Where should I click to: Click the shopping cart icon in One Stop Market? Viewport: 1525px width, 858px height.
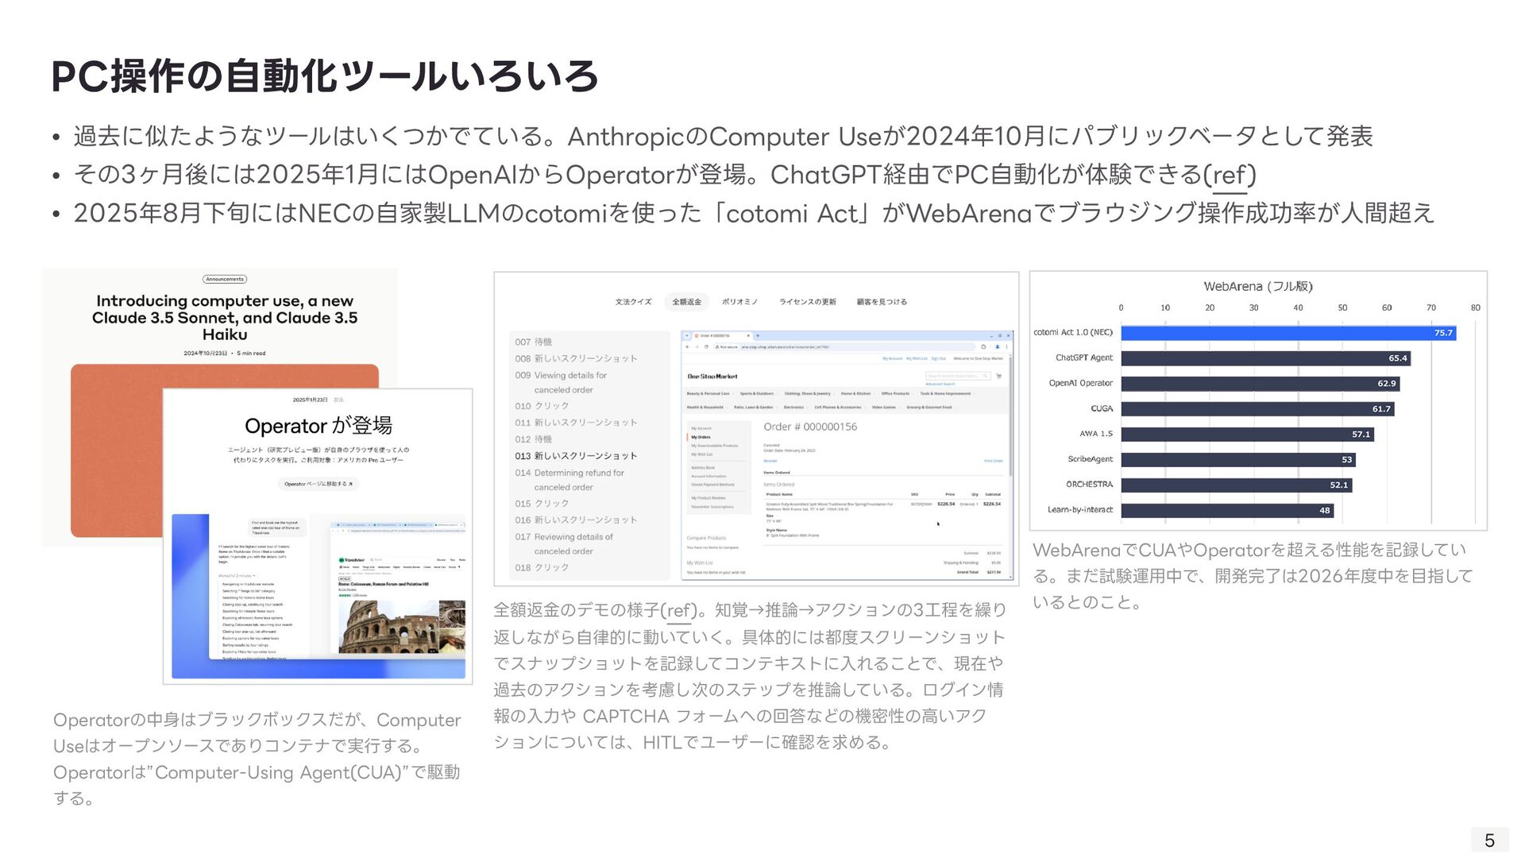click(x=998, y=376)
